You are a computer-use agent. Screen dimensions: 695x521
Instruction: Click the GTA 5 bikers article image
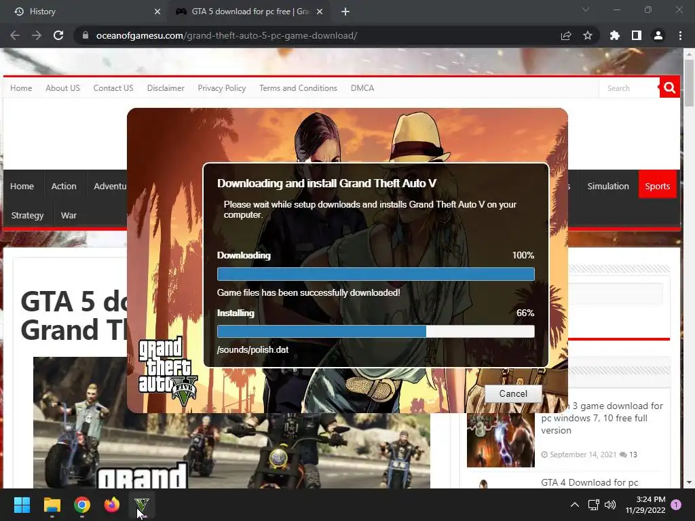coord(231,450)
